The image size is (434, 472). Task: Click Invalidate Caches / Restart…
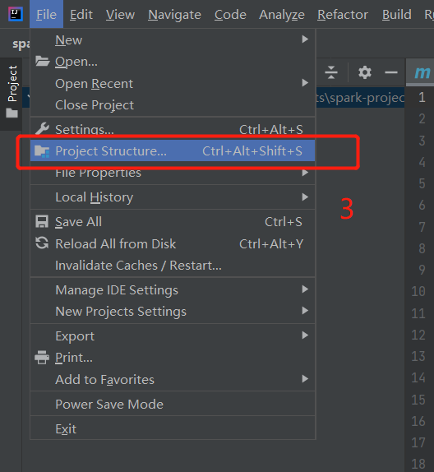(x=173, y=266)
